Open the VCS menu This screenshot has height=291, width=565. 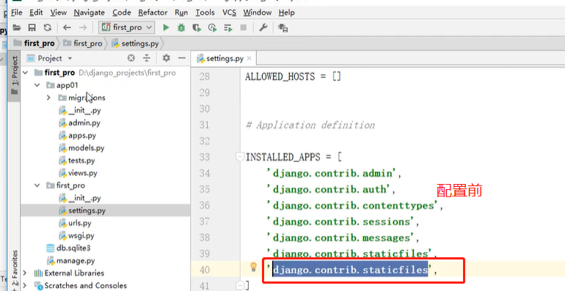[229, 12]
